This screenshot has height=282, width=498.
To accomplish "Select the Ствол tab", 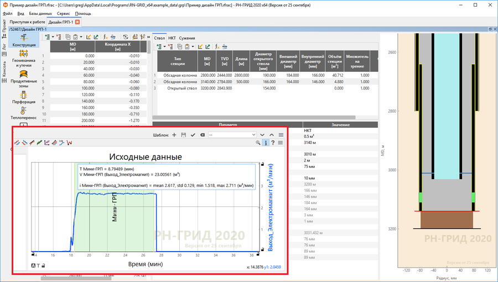I will click(159, 38).
